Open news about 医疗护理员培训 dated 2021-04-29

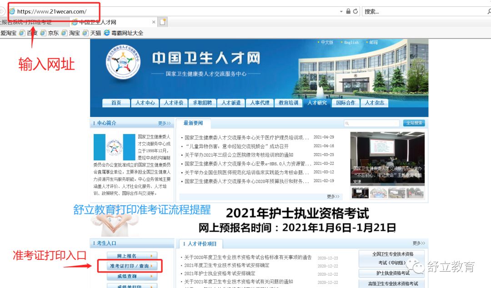pyautogui.click(x=247, y=138)
